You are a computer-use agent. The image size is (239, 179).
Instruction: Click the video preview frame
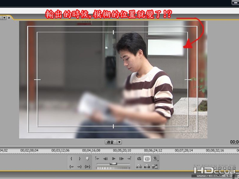pos(113,80)
